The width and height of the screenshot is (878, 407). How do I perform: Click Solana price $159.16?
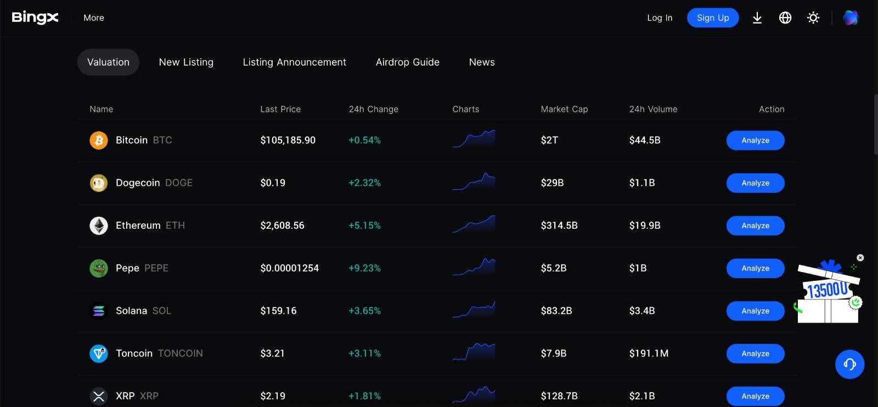pos(278,311)
